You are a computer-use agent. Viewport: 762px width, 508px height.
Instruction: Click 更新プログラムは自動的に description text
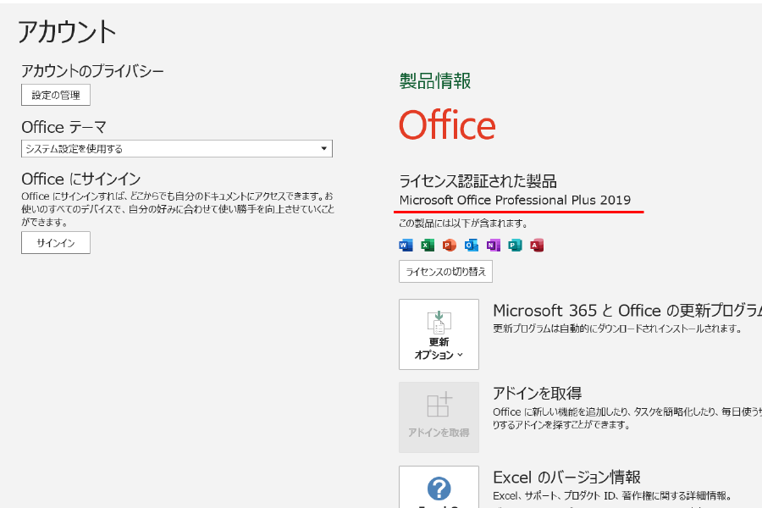tap(617, 329)
